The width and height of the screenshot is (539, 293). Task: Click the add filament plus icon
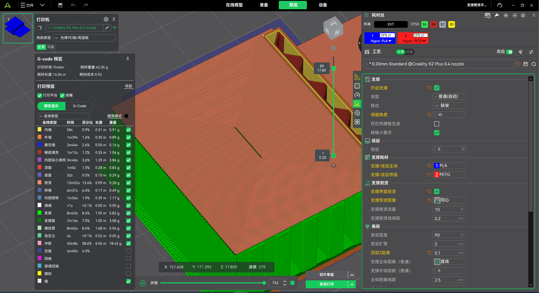tap(505, 15)
